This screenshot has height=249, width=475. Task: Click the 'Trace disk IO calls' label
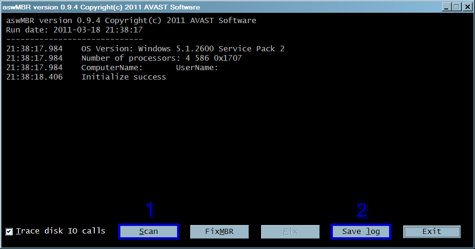pos(60,231)
